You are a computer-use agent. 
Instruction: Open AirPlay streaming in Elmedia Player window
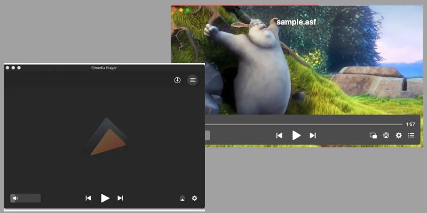[183, 198]
